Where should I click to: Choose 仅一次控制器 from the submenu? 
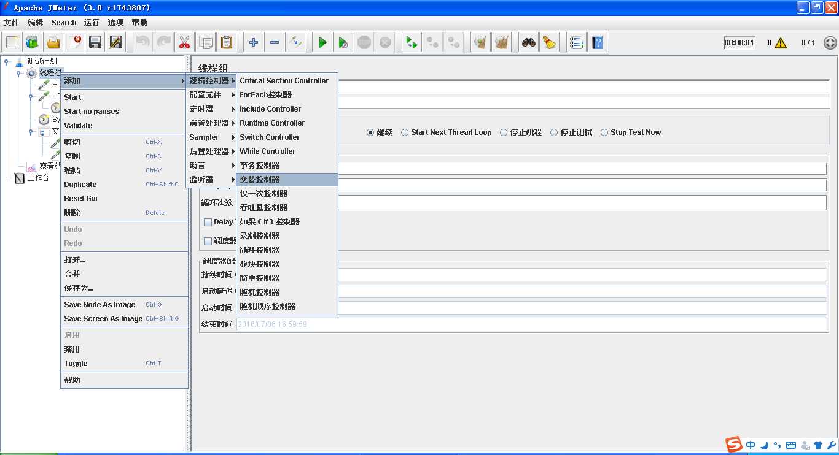[x=287, y=194]
